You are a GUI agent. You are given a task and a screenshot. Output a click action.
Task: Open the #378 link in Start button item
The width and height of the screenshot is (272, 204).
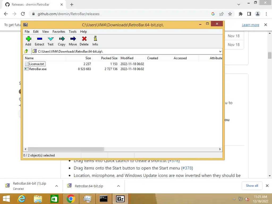pos(187,168)
